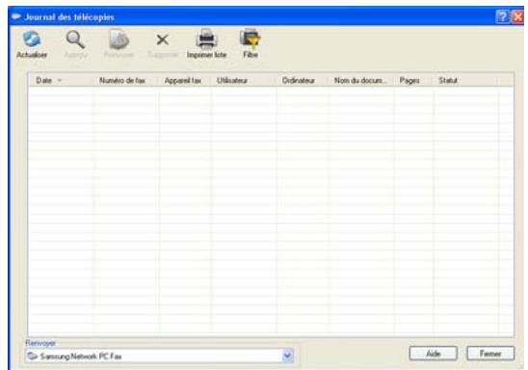Close the Journal des télécopies window

point(518,16)
